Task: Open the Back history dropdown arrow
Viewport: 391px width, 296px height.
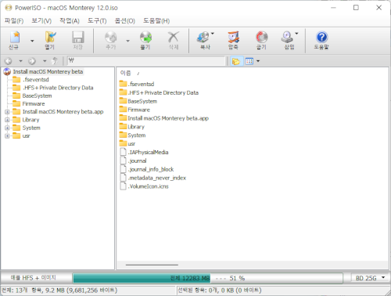Action: pyautogui.click(x=20, y=61)
